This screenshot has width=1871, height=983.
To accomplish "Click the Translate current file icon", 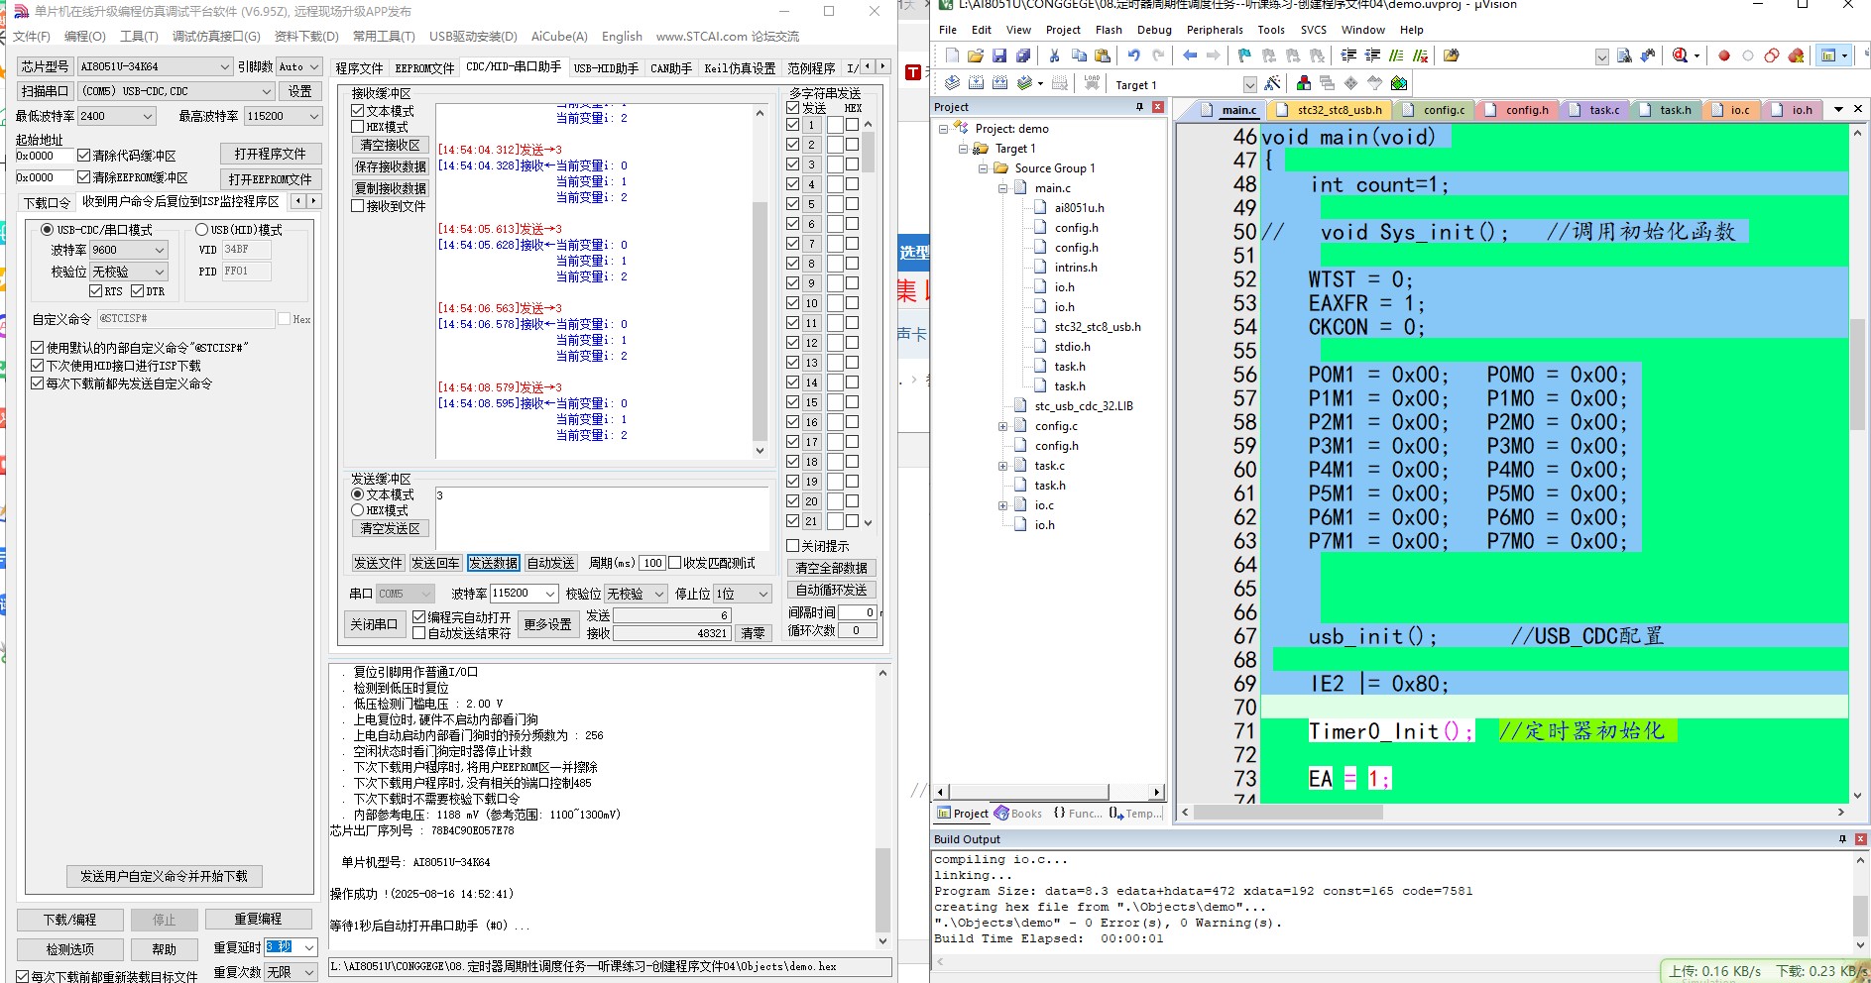I will tap(952, 83).
